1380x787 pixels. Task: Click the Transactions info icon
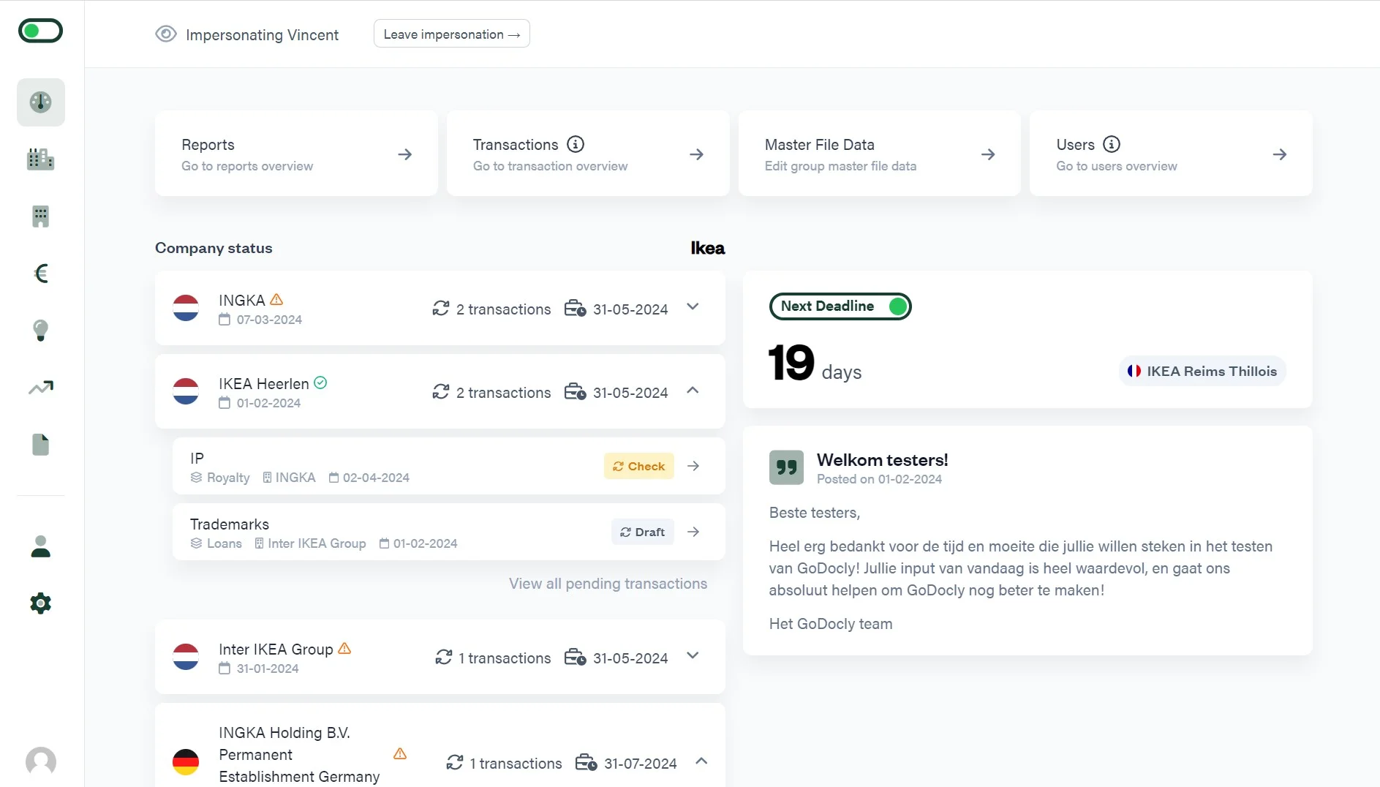pyautogui.click(x=576, y=144)
